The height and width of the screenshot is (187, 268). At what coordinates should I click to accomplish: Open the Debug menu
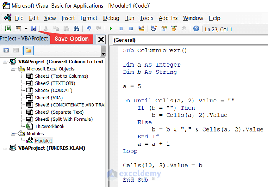(111, 18)
